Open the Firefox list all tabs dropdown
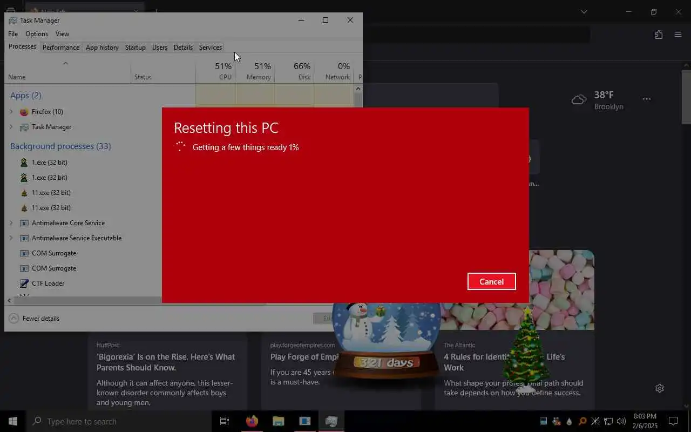This screenshot has height=432, width=691. pyautogui.click(x=584, y=12)
